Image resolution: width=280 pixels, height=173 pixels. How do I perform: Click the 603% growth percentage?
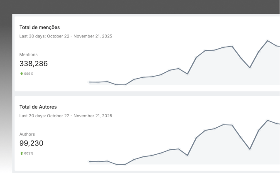click(x=29, y=153)
